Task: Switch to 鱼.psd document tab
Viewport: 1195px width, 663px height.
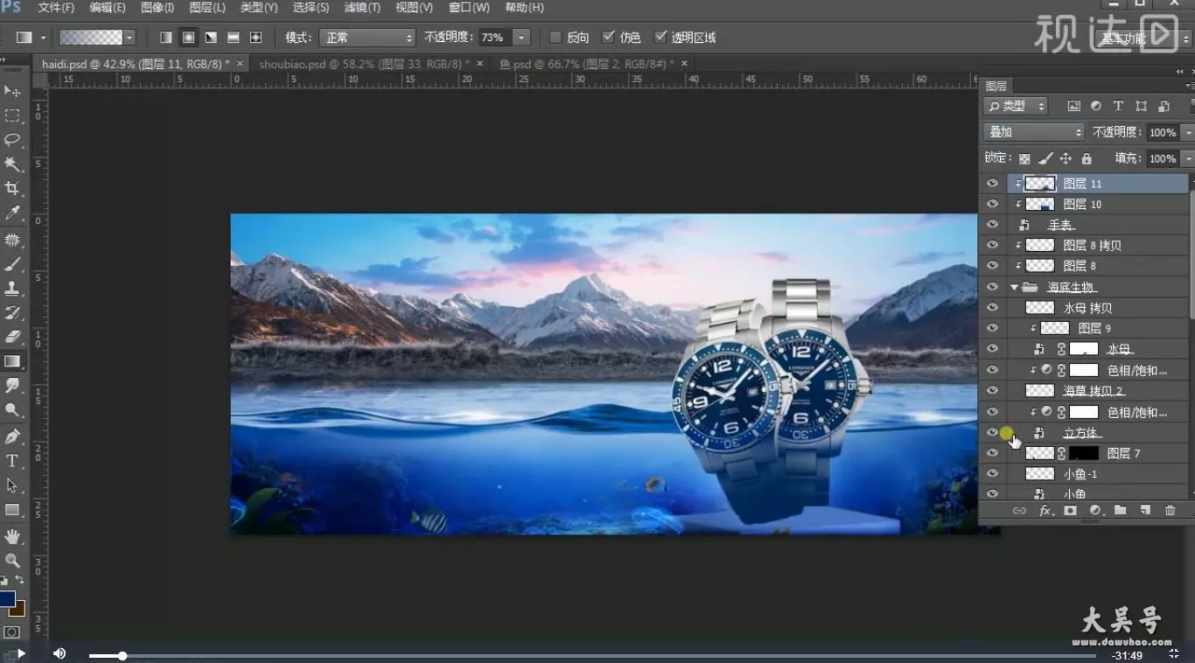Action: click(584, 64)
